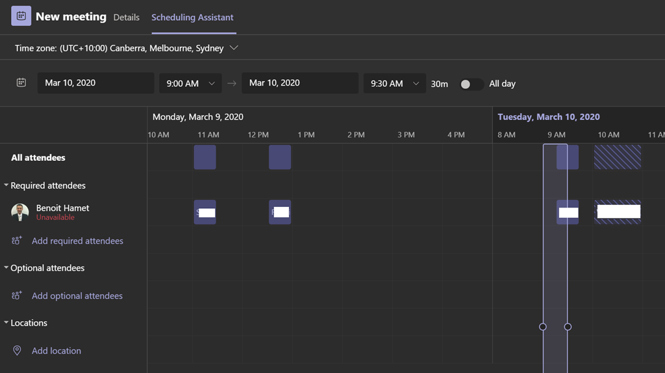Click the start date field Mar 10, 2020
Screen dimensions: 665x373
(95, 83)
